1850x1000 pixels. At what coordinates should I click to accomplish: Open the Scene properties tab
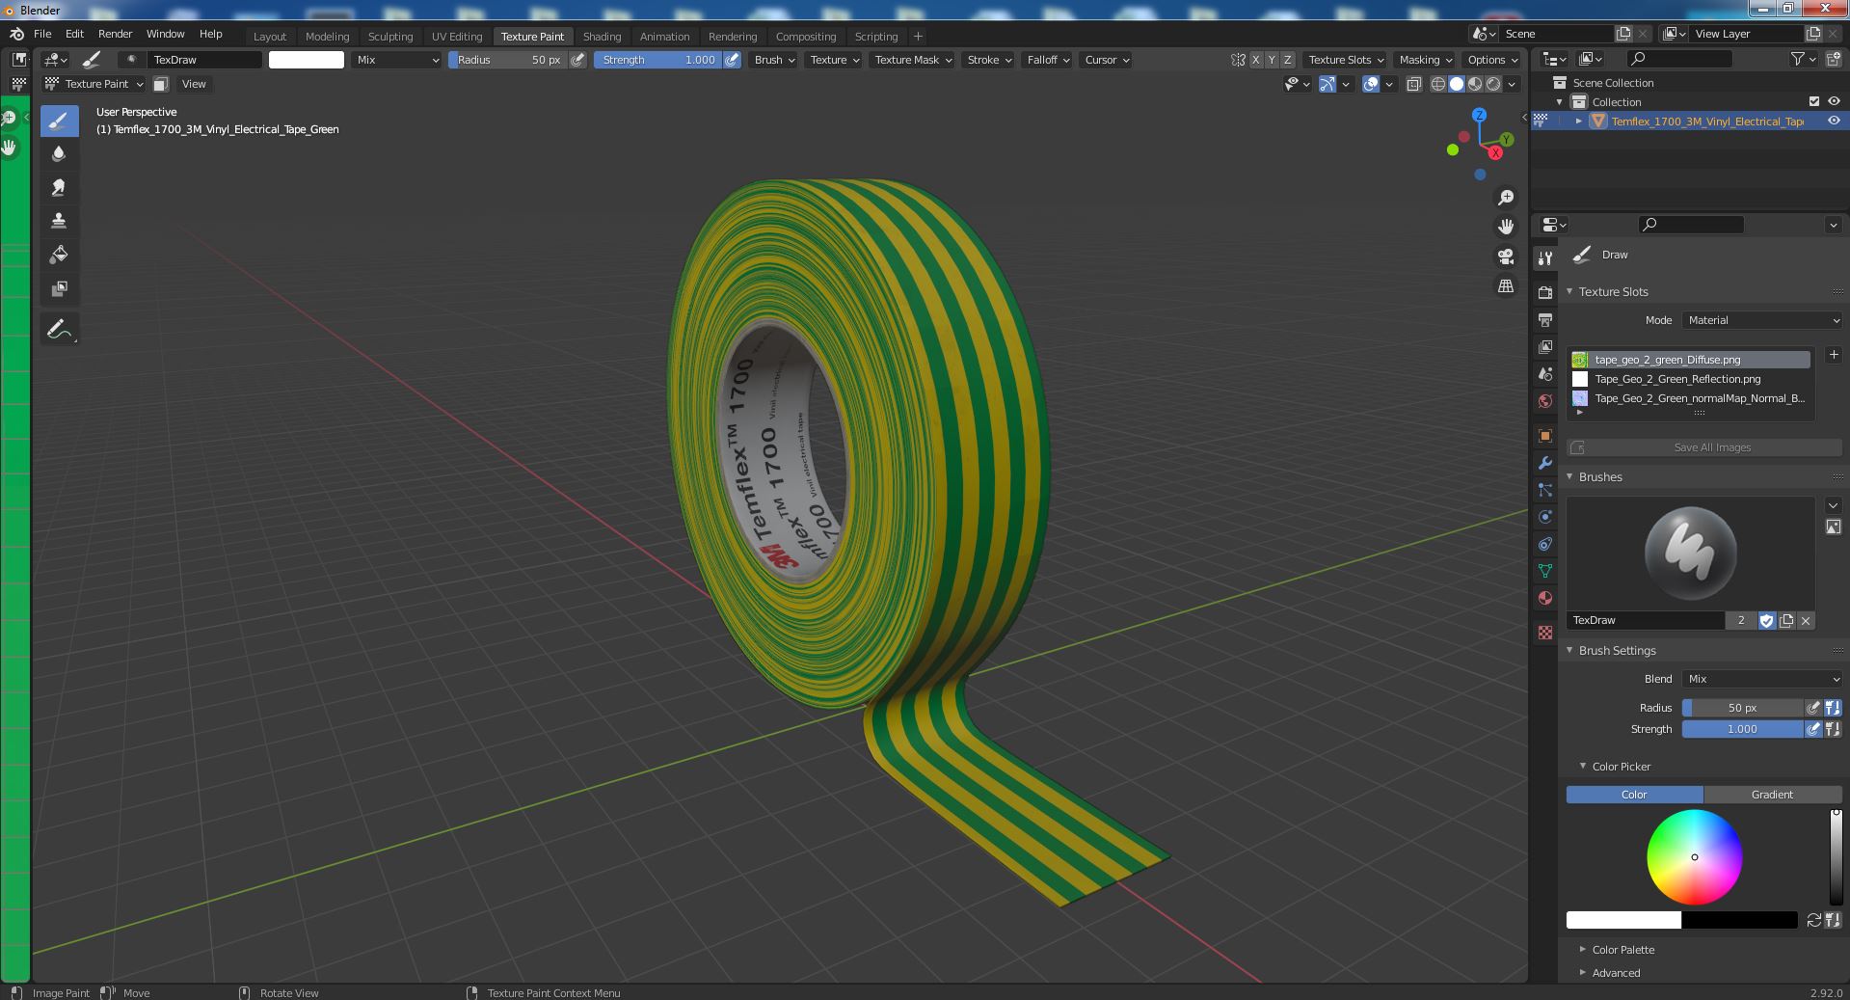click(x=1545, y=373)
